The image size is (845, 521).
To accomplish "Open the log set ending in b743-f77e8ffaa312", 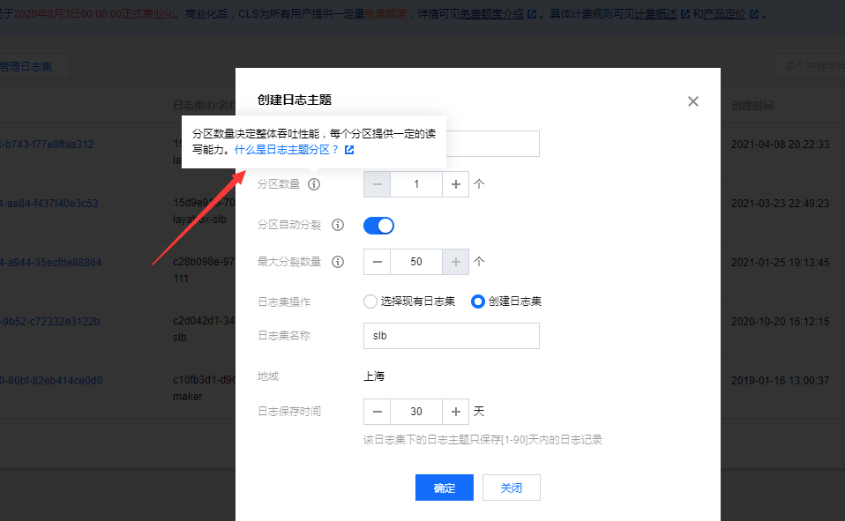I will pyautogui.click(x=47, y=145).
